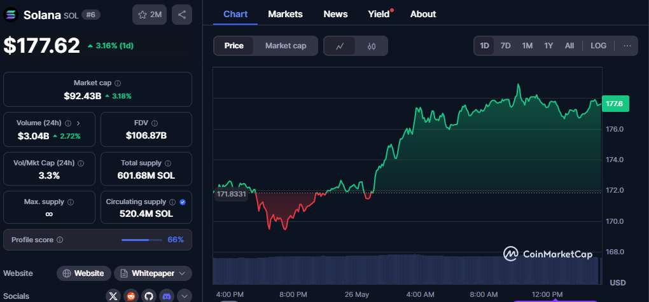This screenshot has width=649, height=302.
Task: Click the volume bars below chart
Action: point(407,270)
